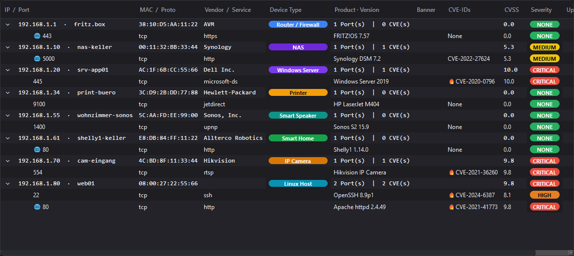This screenshot has width=574, height=256.
Task: Click the Router / Firewall device badge
Action: pyautogui.click(x=298, y=25)
